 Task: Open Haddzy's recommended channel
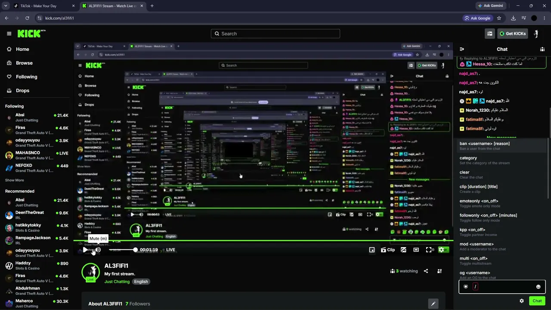pyautogui.click(x=37, y=266)
